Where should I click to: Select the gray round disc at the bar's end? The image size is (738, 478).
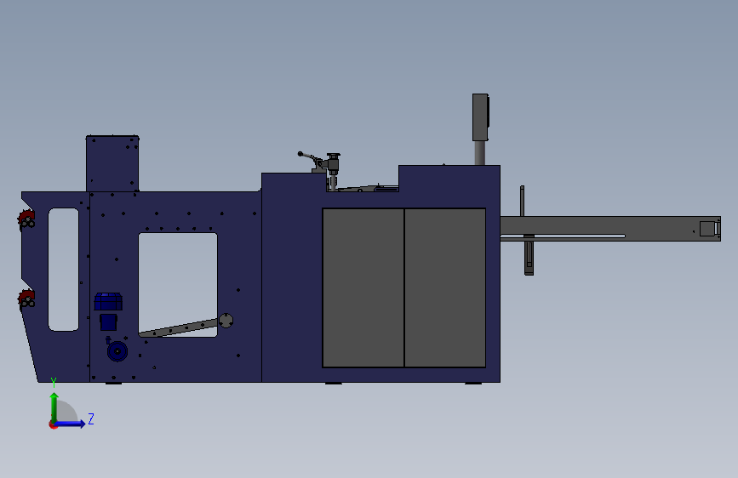coord(226,321)
